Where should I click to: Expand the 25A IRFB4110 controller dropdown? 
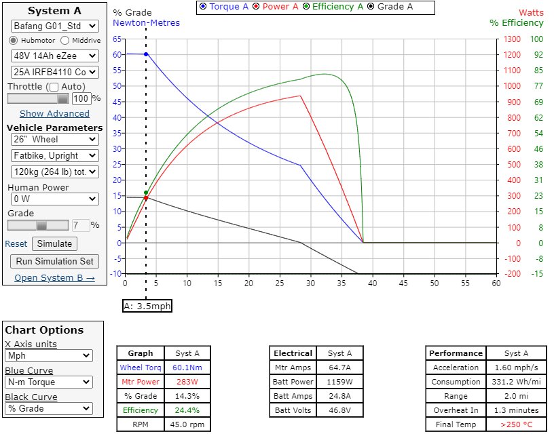tap(54, 72)
